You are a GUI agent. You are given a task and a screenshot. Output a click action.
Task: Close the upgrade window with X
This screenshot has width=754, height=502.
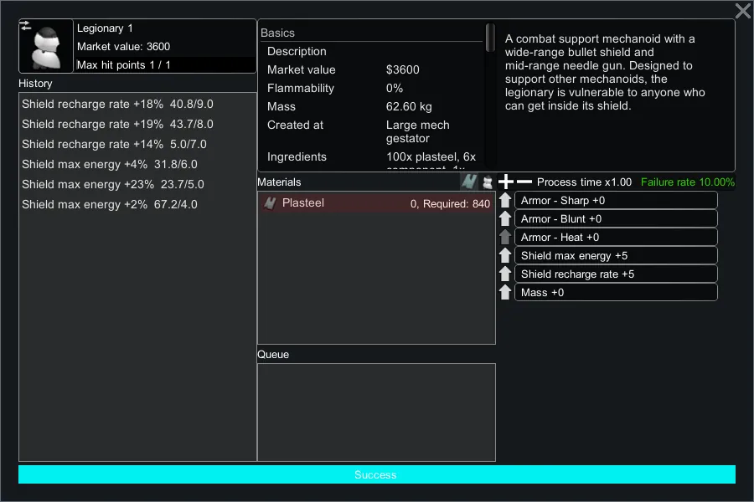coord(742,11)
